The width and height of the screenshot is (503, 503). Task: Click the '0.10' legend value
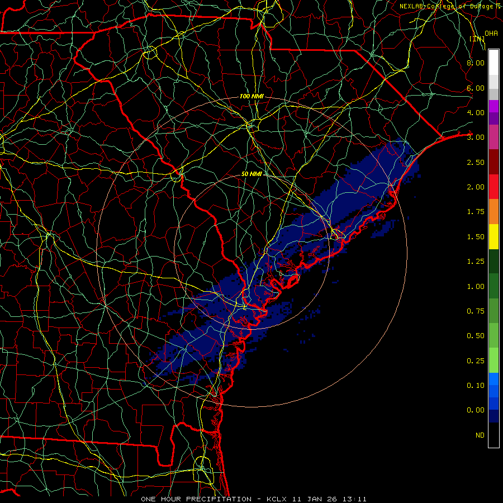coord(476,386)
